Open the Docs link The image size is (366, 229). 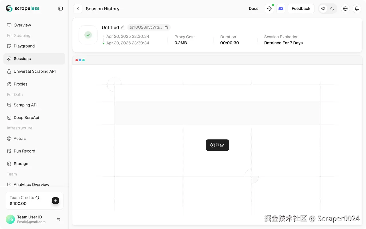coord(254,9)
